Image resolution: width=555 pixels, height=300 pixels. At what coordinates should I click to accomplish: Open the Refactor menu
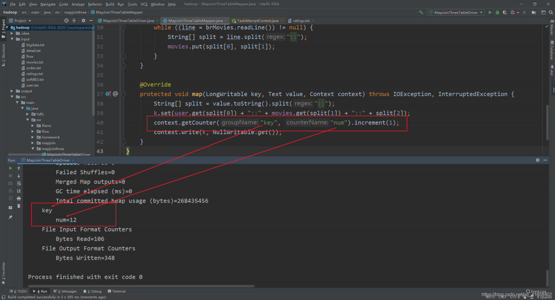pyautogui.click(x=95, y=4)
